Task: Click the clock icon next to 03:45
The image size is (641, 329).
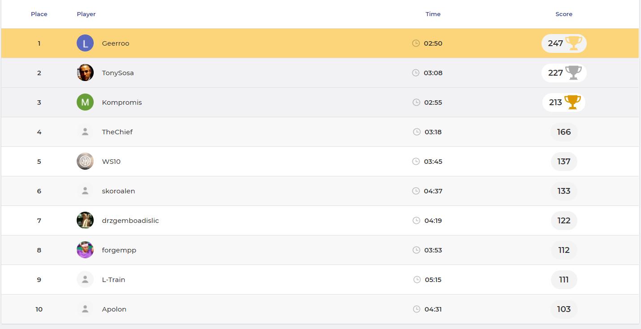Action: [416, 161]
